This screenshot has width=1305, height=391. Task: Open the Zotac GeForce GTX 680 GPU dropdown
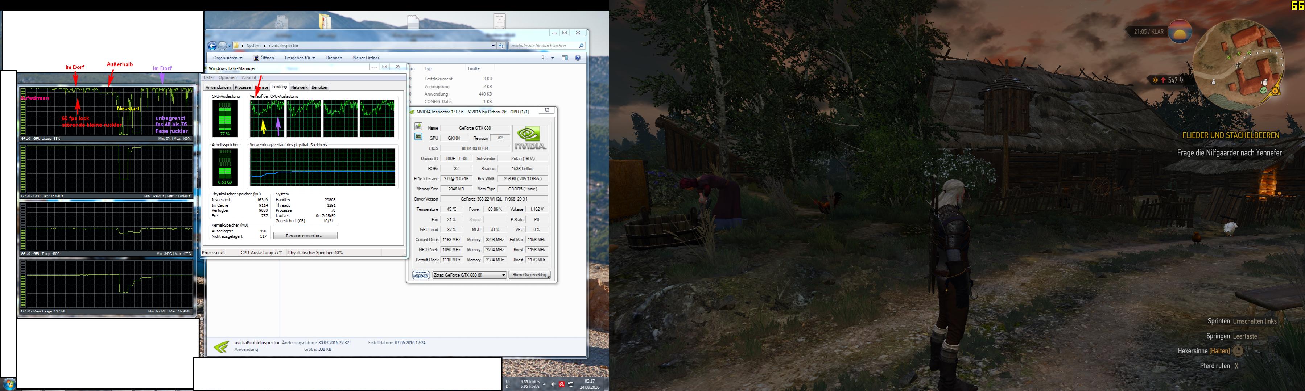(x=469, y=275)
